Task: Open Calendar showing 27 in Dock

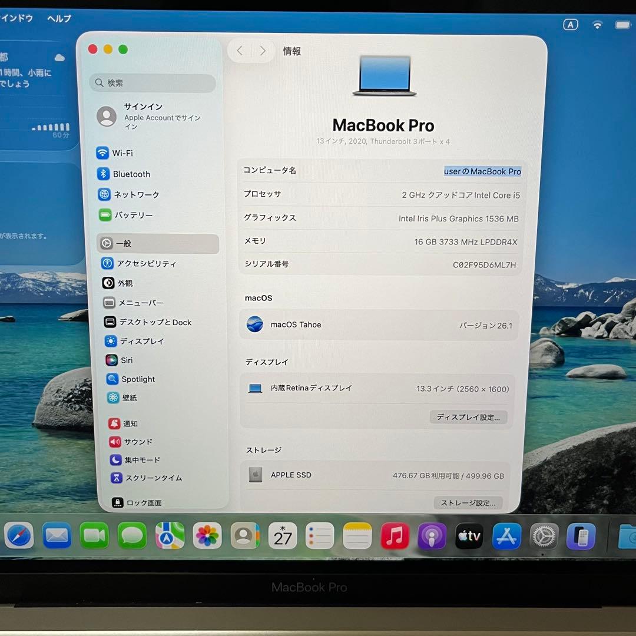Action: 283,536
